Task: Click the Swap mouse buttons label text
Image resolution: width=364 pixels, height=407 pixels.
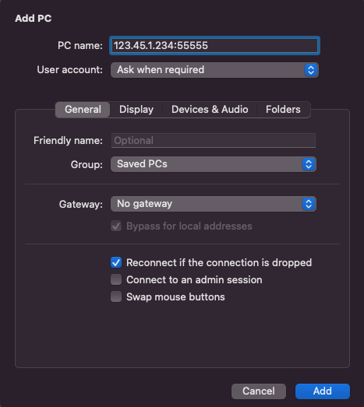Action: click(175, 297)
